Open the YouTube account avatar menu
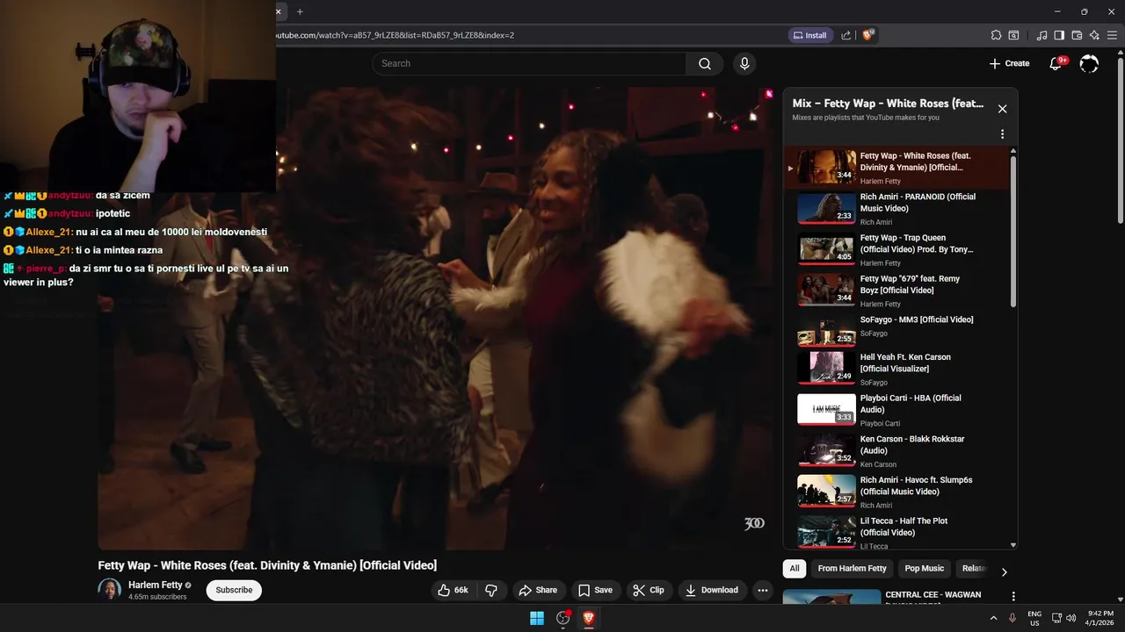The height and width of the screenshot is (632, 1125). 1089,63
